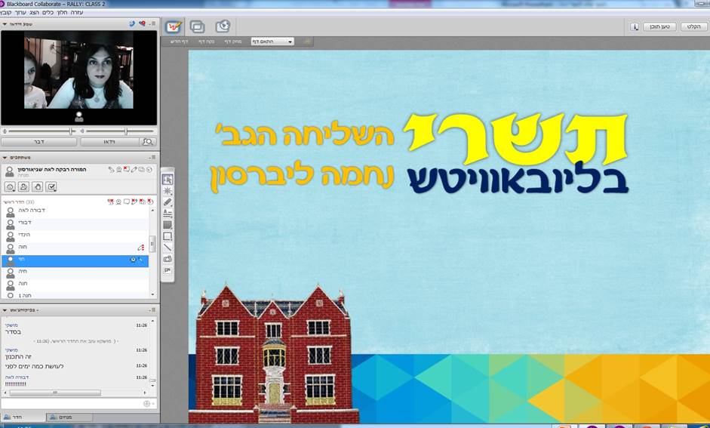Click the הקלט (Record) button
710x428 pixels.
[x=693, y=26]
